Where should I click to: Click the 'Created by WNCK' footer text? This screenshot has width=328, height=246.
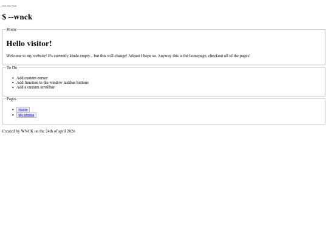coord(38,131)
